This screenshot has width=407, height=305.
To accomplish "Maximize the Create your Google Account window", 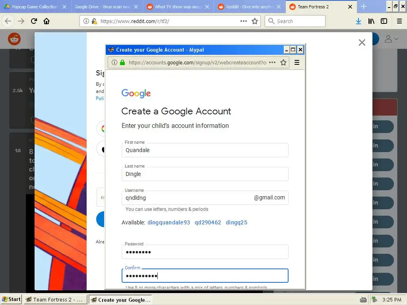I will (293, 50).
